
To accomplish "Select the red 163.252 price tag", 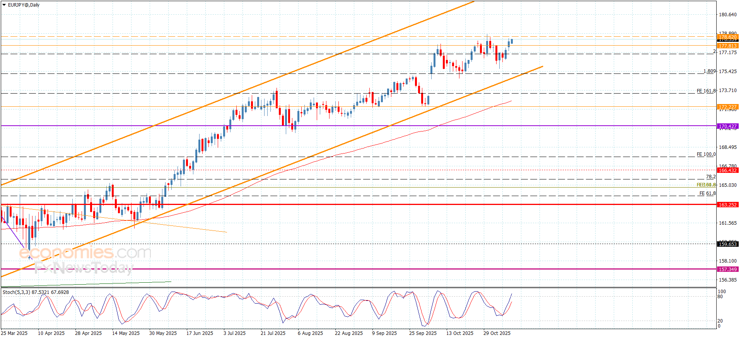I will pos(727,205).
